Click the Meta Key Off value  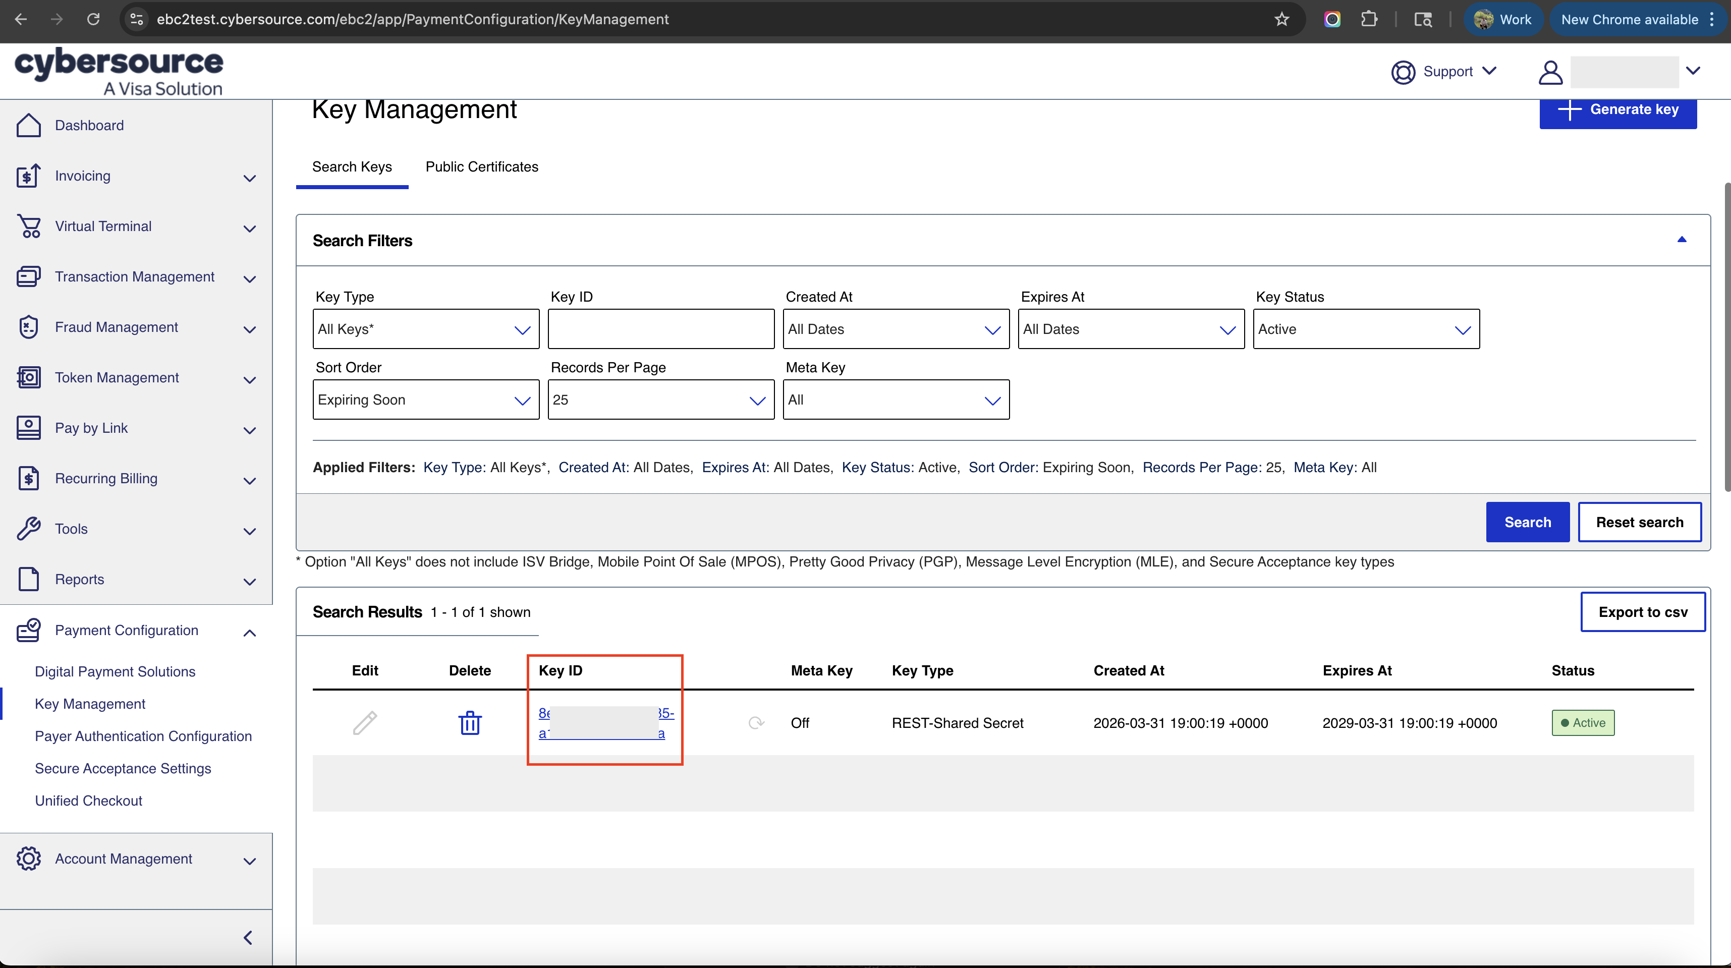point(800,723)
